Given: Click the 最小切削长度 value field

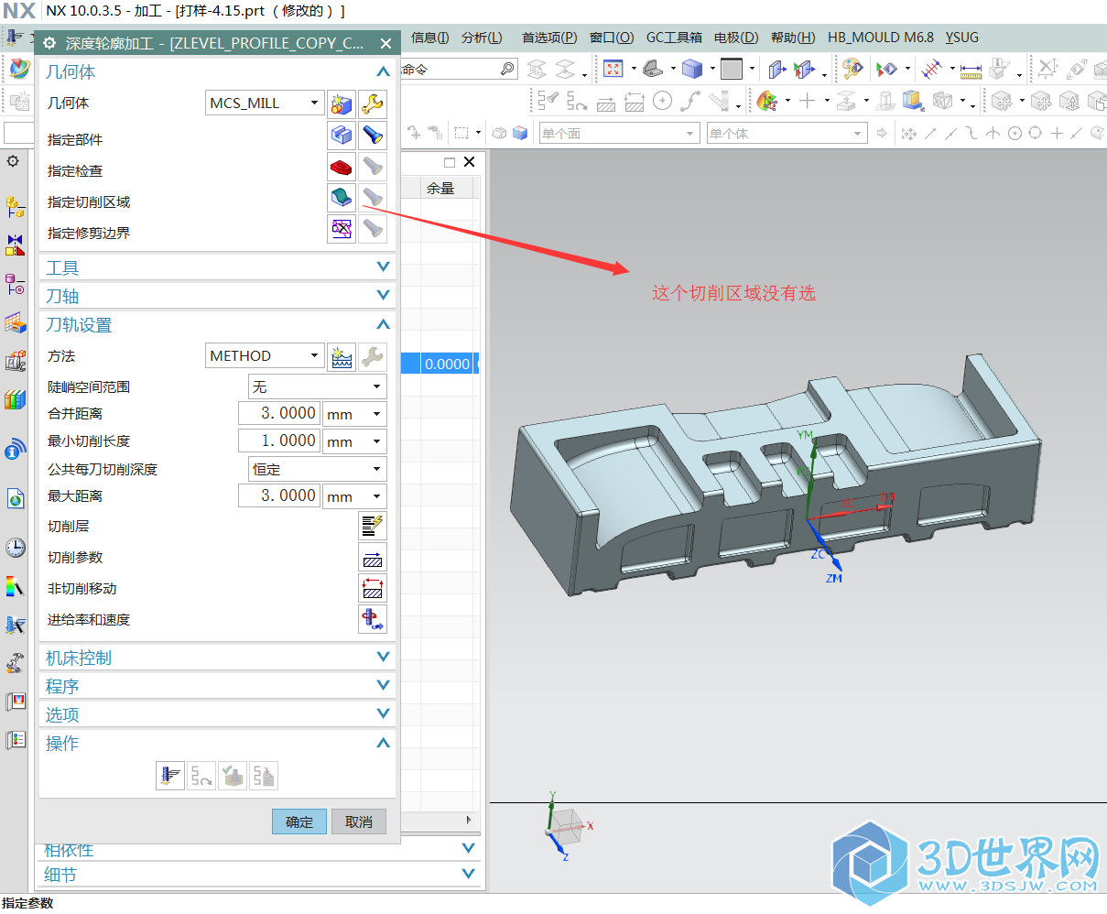Looking at the screenshot, I should point(278,441).
